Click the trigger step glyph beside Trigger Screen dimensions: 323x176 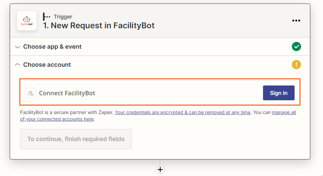click(46, 16)
